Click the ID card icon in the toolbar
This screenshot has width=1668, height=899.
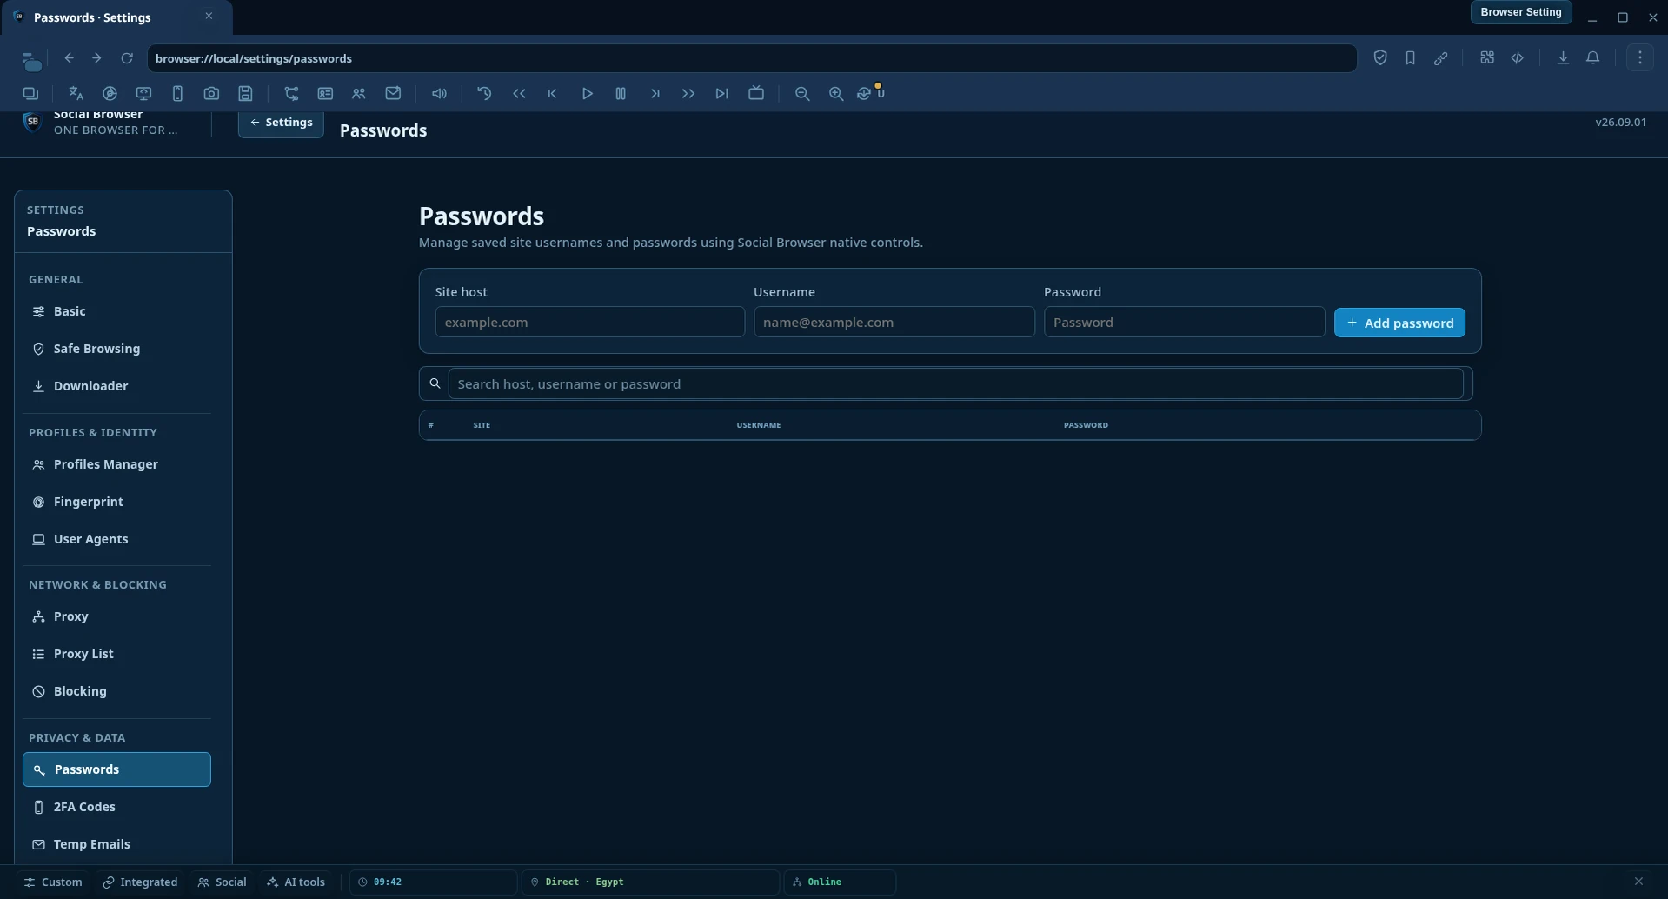click(x=325, y=93)
